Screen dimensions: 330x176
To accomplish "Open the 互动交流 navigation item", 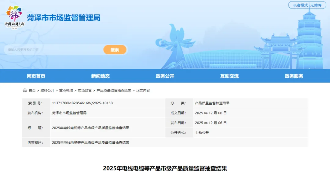I will coord(229,76).
